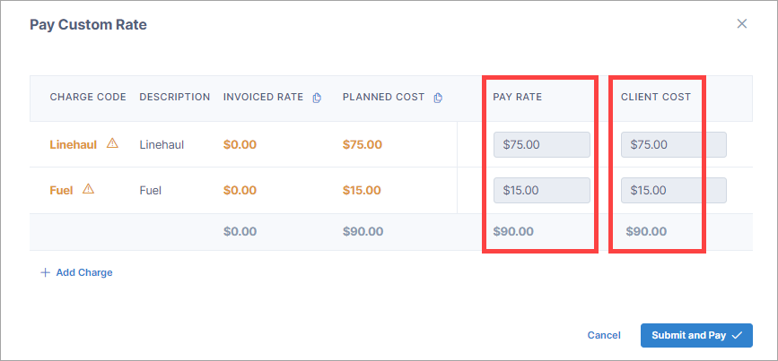Click the Planned Cost total $90.00
The width and height of the screenshot is (778, 361).
(363, 231)
